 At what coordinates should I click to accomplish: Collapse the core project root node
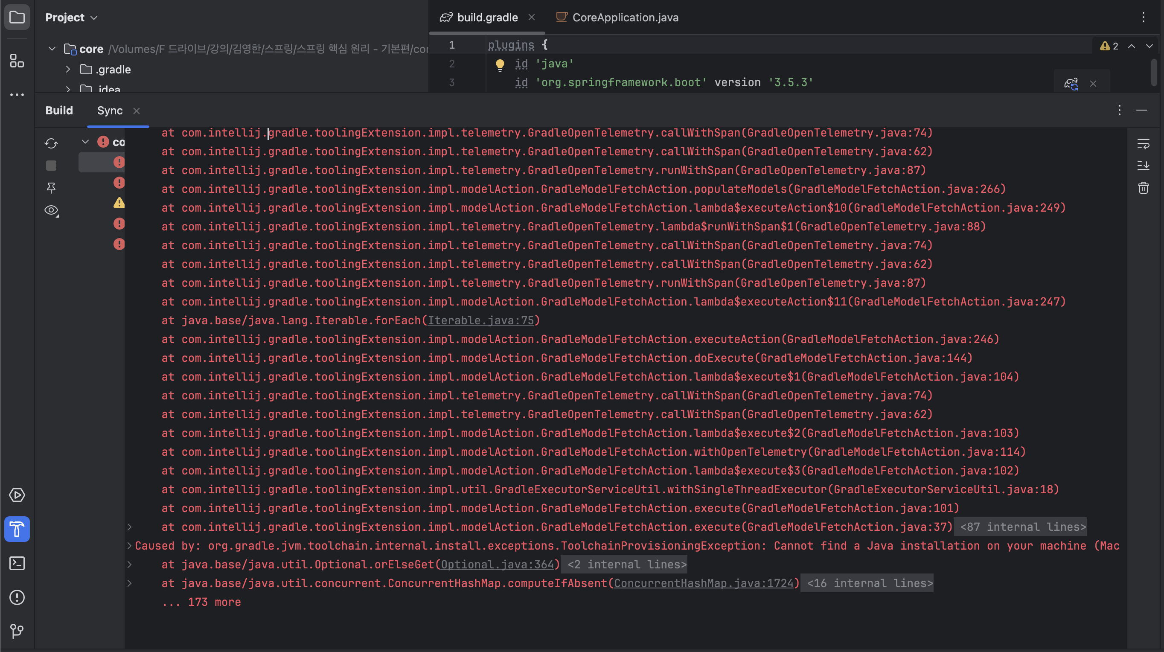point(52,48)
